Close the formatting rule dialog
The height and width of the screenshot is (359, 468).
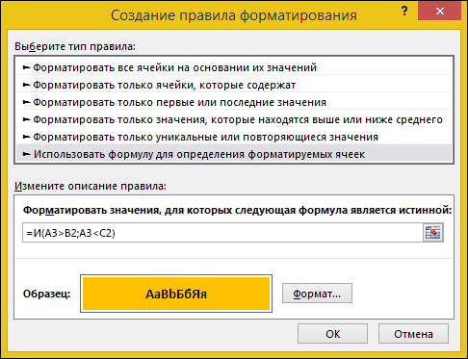coord(439,12)
